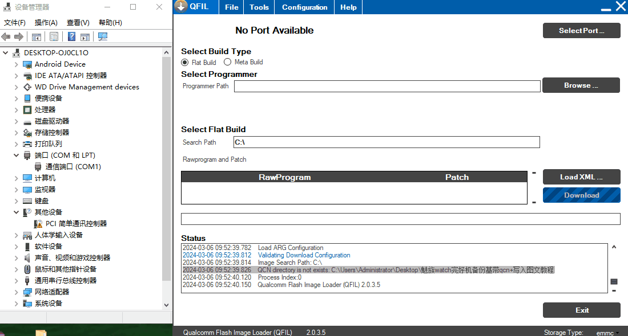Expand the 便携设备 node
628x336 pixels.
pyautogui.click(x=17, y=99)
